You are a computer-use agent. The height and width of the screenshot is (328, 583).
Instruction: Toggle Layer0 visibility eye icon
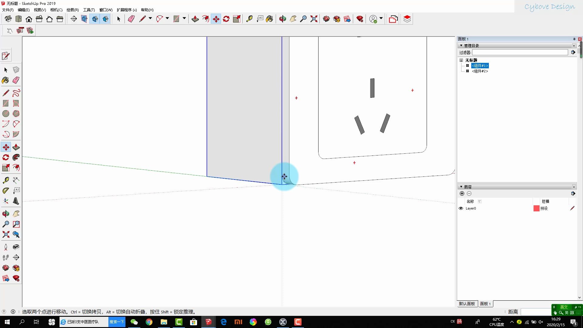click(461, 208)
